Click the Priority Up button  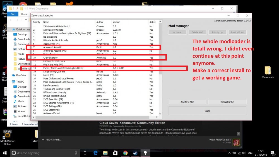tap(217, 32)
